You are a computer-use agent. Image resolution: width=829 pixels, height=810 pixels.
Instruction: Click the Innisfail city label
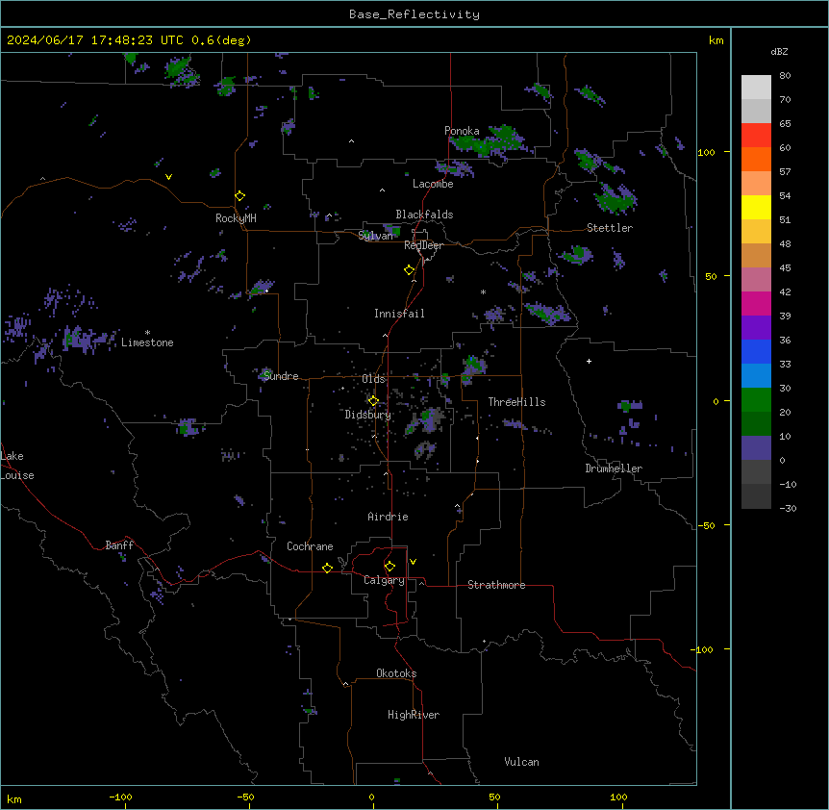(399, 314)
